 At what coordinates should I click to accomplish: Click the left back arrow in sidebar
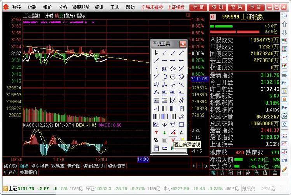284,16
